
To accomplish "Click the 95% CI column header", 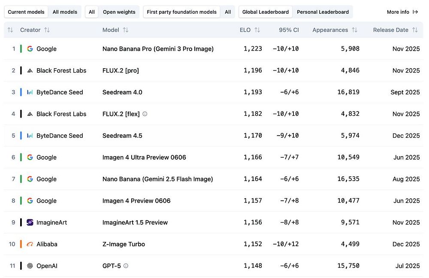I will (x=289, y=30).
